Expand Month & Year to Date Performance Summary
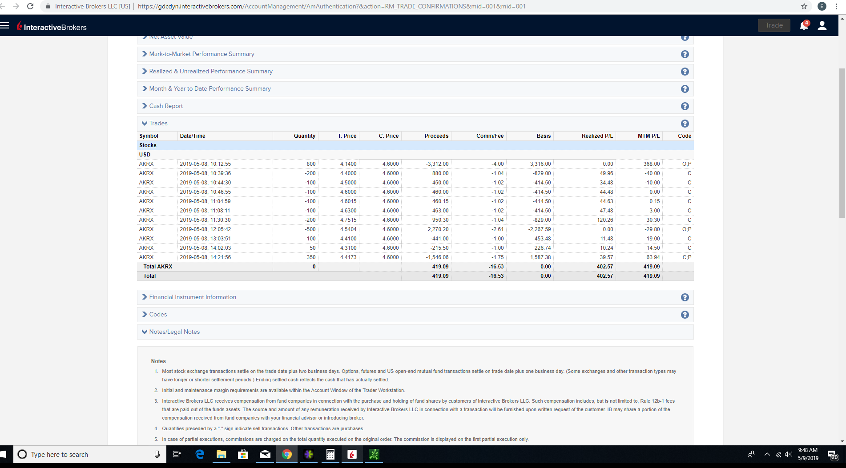 click(209, 89)
